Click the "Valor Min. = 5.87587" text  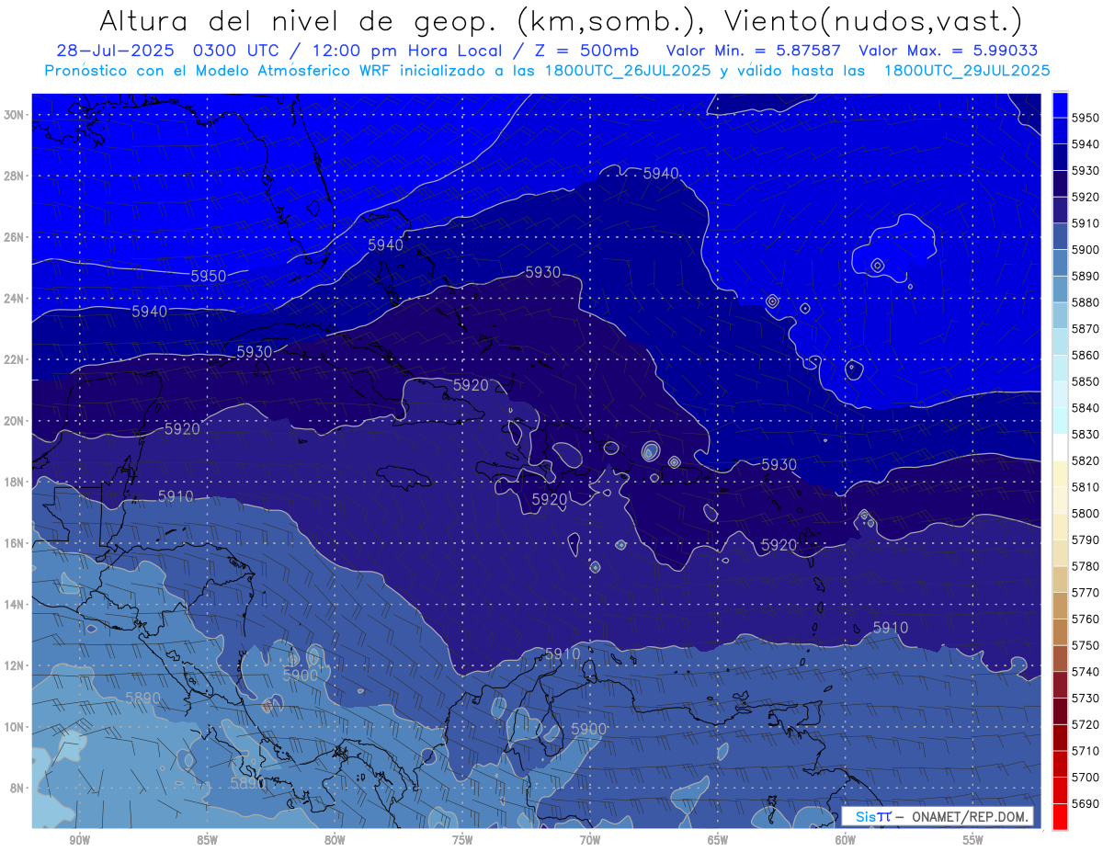coord(756,51)
